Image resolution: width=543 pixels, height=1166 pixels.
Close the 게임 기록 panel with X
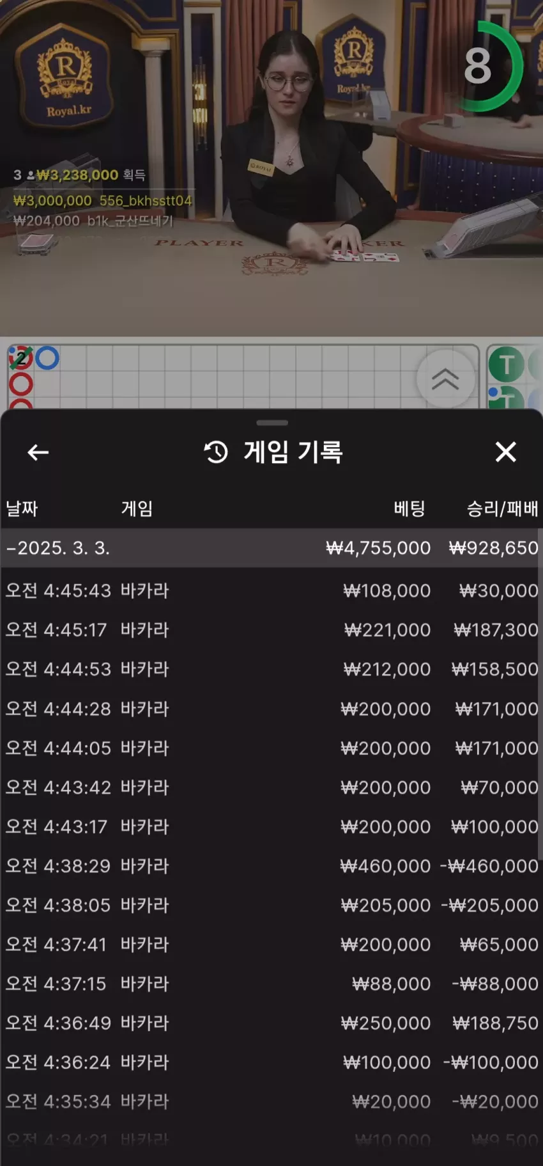(505, 452)
